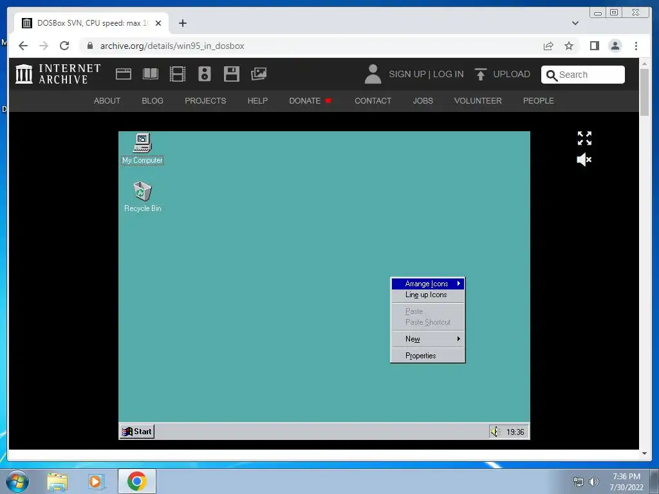
Task: Open the Video filmstrip icon
Action: [178, 74]
